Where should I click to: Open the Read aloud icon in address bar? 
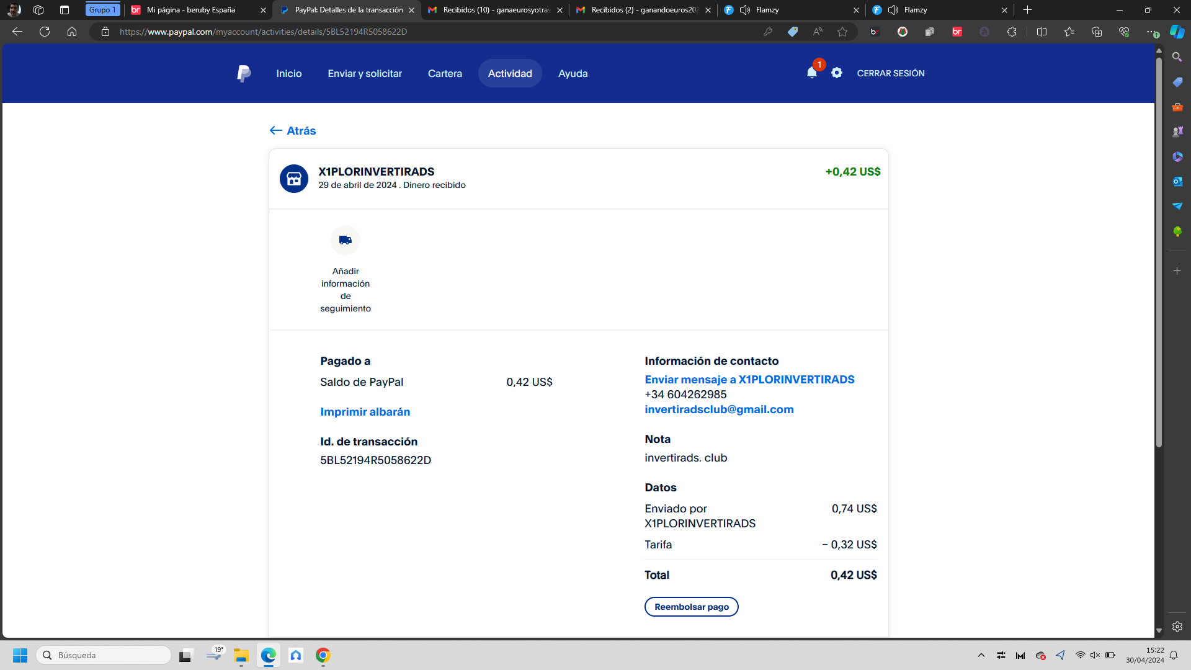[x=818, y=32]
